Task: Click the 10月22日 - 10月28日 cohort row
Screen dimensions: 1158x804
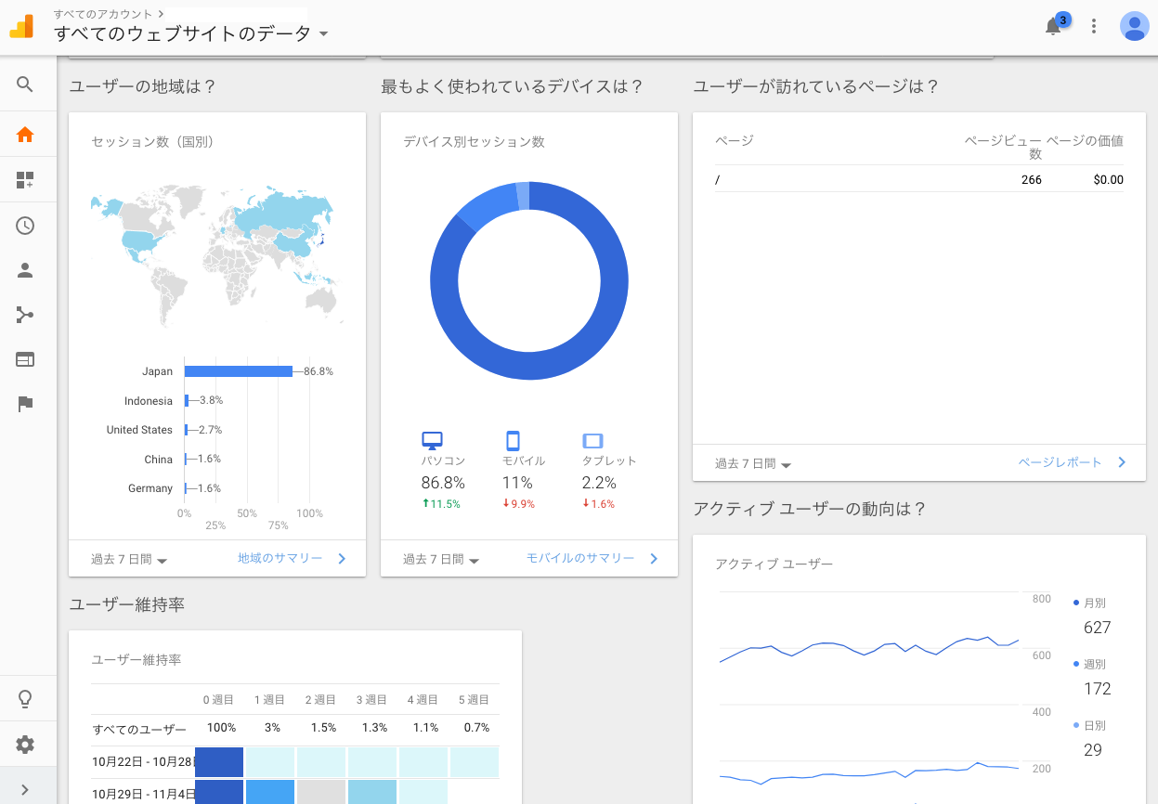Action: (295, 762)
